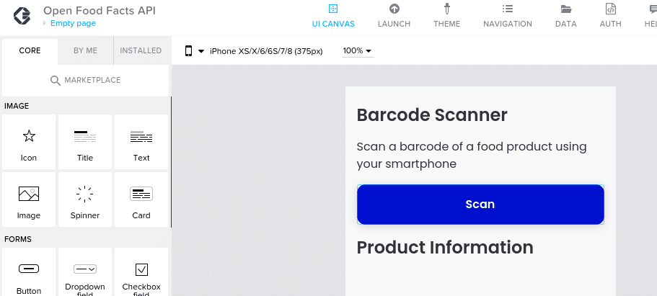Open the 100% zoom level dropdown

coord(358,50)
